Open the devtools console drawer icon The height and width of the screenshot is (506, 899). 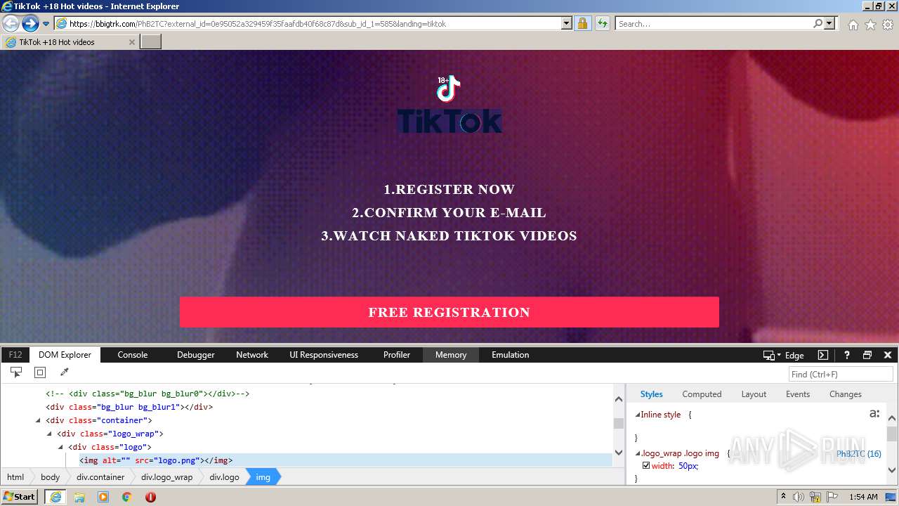pos(823,355)
